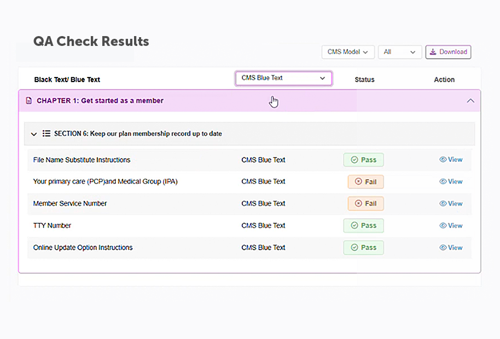Click Fail status badge for Member Service Number
Screen dimensions: 500x339
(365, 204)
